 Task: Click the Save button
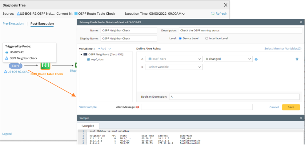[x=291, y=107]
